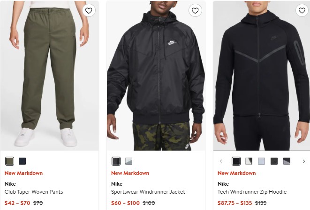Click the black windrunner jacket product image
This screenshot has width=310, height=210.
click(156, 80)
